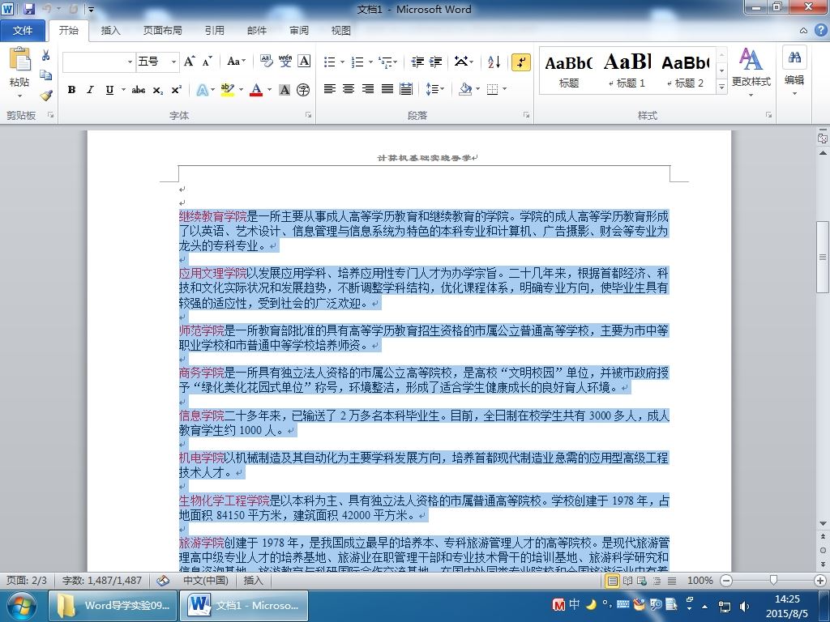Switch to the Insert tab
This screenshot has height=622, width=830.
tap(110, 31)
